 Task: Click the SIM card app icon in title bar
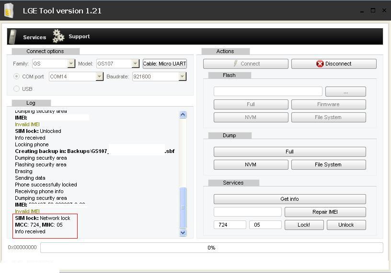pyautogui.click(x=9, y=10)
